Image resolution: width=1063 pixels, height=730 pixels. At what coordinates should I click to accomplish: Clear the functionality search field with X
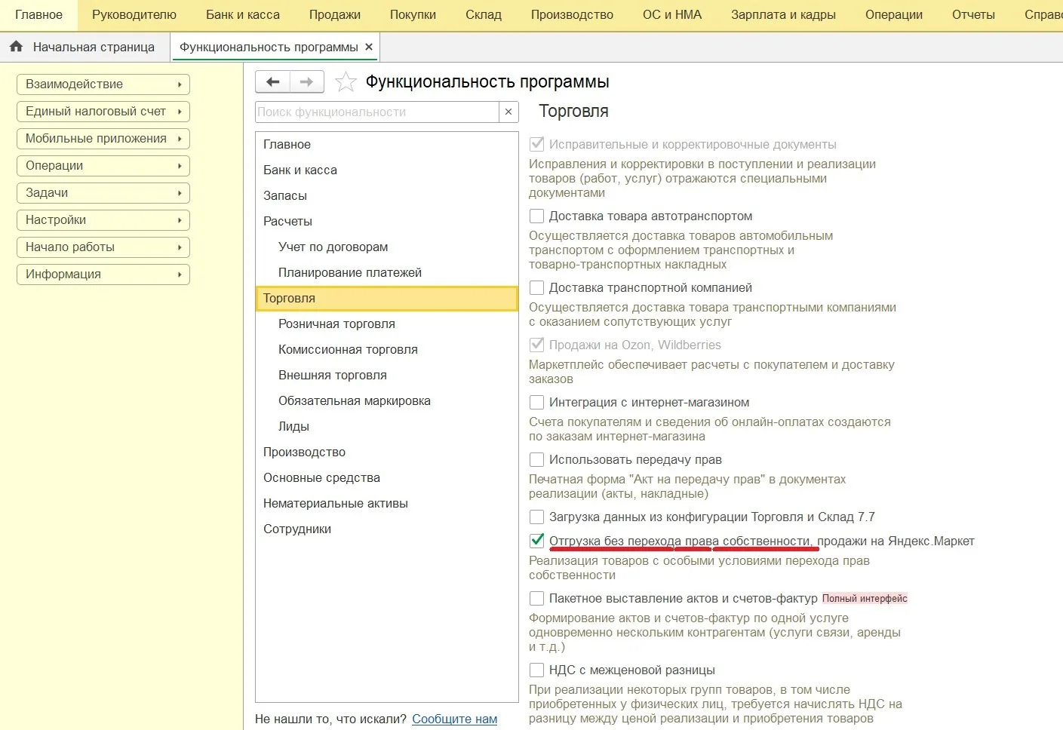tap(508, 112)
